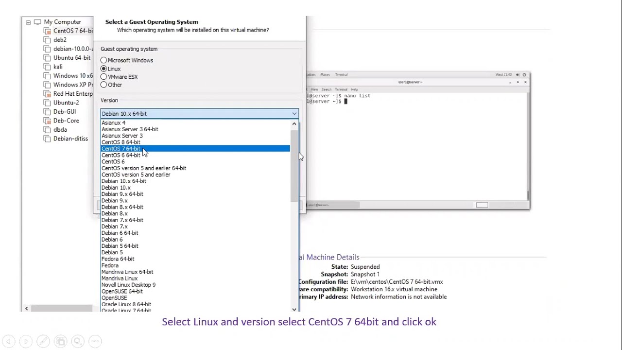The image size is (622, 350).
Task: Click the workspace switcher in the guest taskbar
Action: click(x=482, y=205)
